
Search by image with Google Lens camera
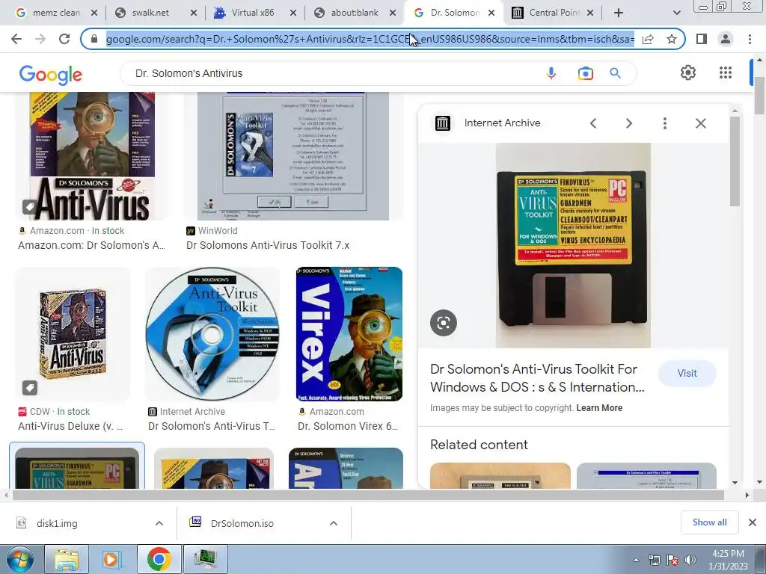(585, 73)
